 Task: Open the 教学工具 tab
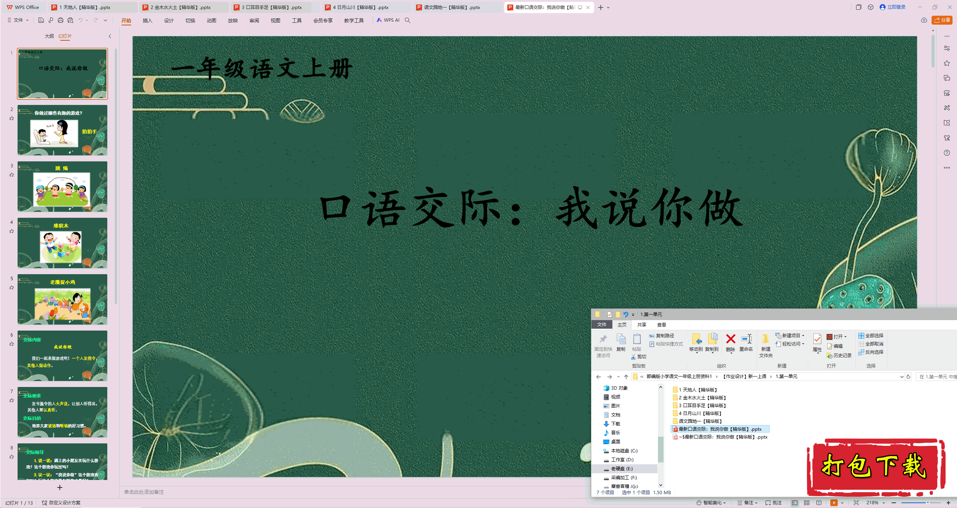coord(354,21)
